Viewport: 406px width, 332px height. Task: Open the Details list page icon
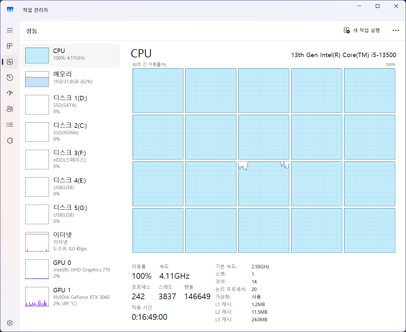pos(10,125)
